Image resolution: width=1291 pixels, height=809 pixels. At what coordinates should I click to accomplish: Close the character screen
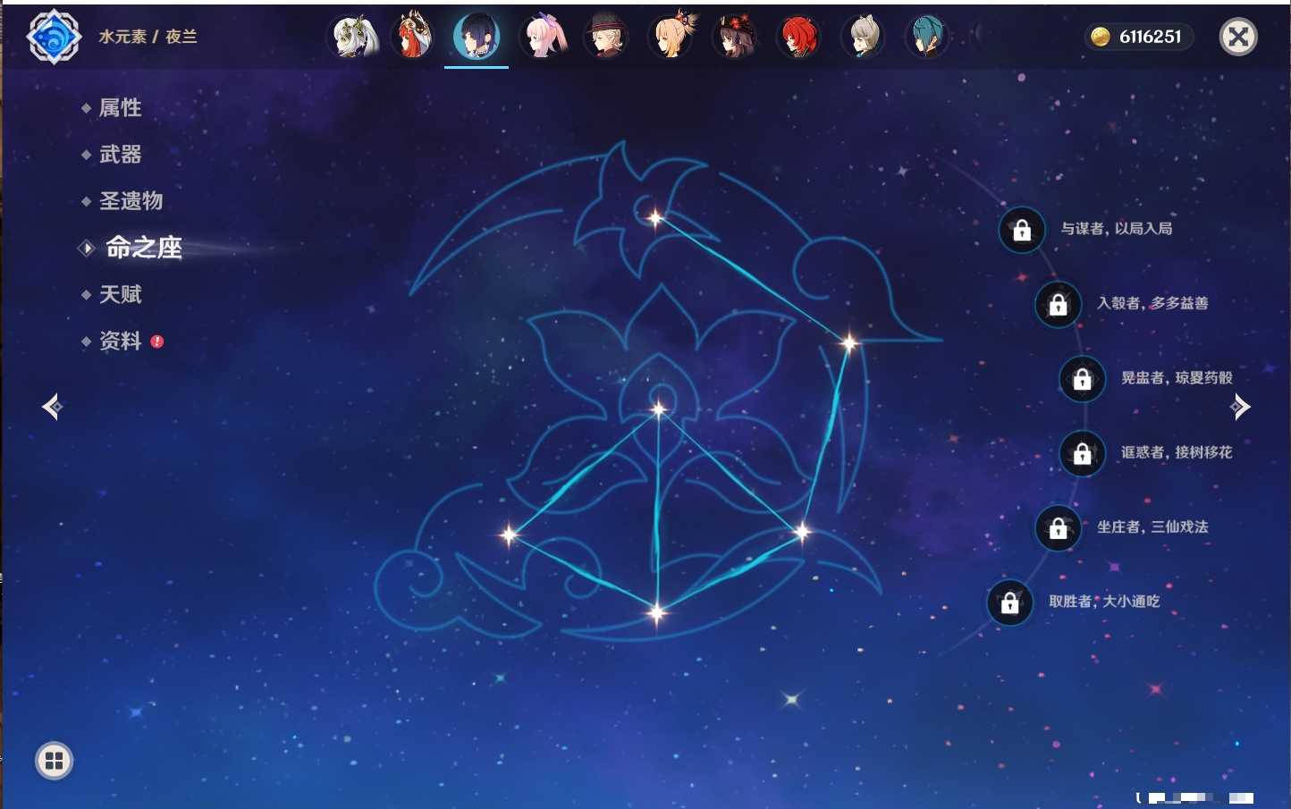pyautogui.click(x=1238, y=37)
